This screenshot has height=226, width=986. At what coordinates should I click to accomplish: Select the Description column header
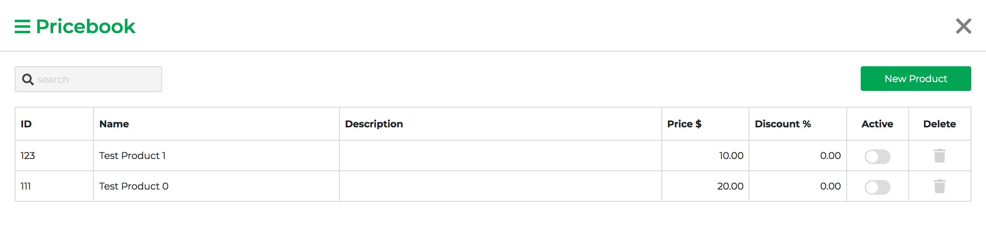[374, 124]
